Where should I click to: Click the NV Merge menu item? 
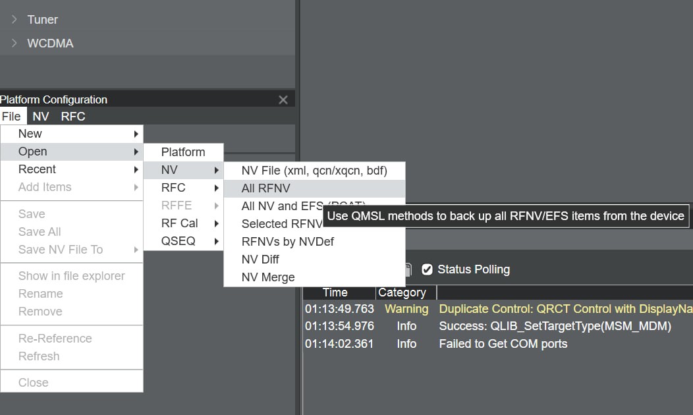tap(267, 277)
